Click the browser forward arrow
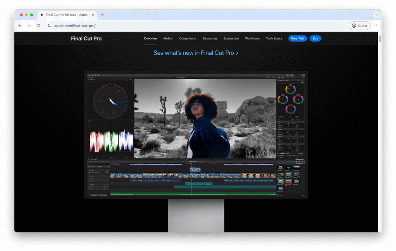 pyautogui.click(x=29, y=26)
